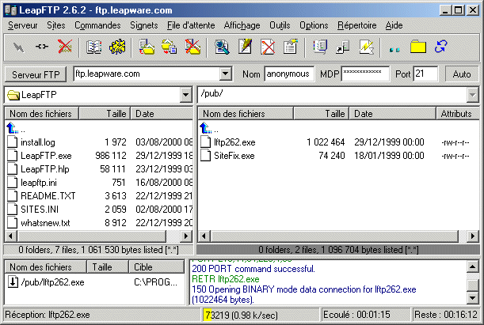Open the Commandes menu
This screenshot has width=484, height=325.
(97, 25)
